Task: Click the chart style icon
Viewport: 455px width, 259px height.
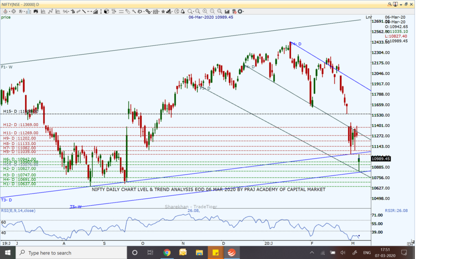Action: pos(21,12)
